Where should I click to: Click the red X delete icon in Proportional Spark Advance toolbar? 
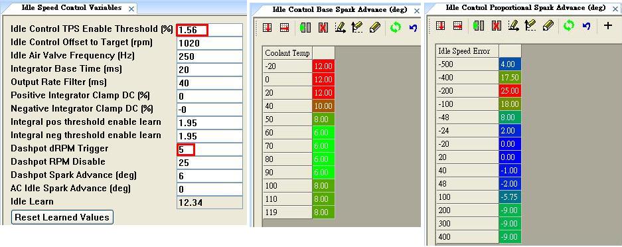[497, 26]
